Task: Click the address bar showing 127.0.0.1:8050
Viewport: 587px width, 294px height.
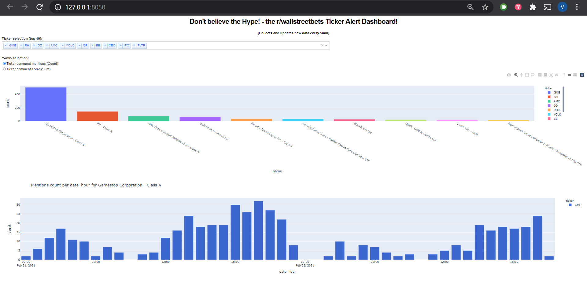Action: coord(85,7)
